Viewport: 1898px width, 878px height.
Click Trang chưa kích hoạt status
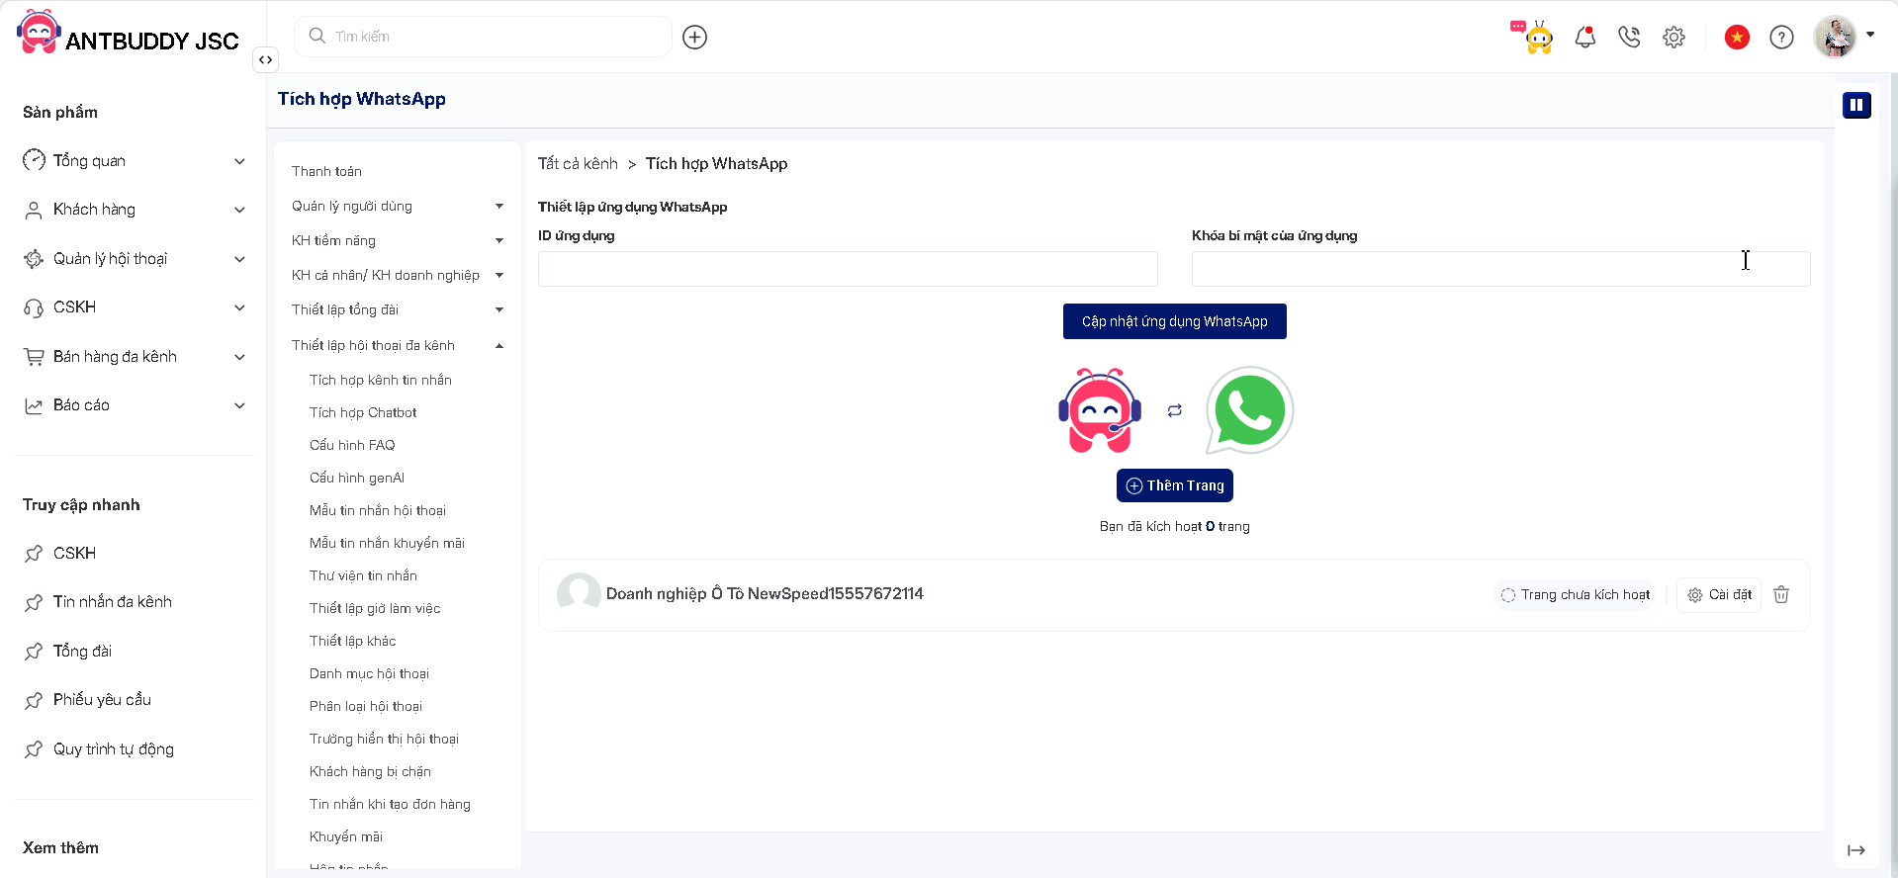pyautogui.click(x=1575, y=594)
